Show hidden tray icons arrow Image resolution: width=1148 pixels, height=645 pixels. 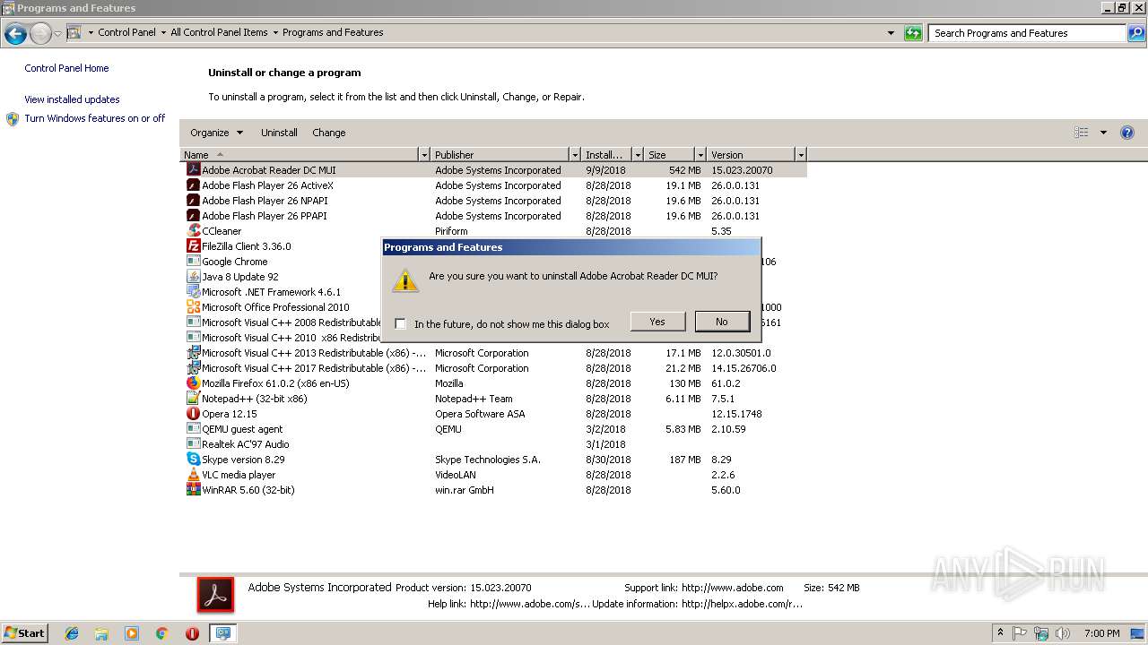tap(1000, 633)
